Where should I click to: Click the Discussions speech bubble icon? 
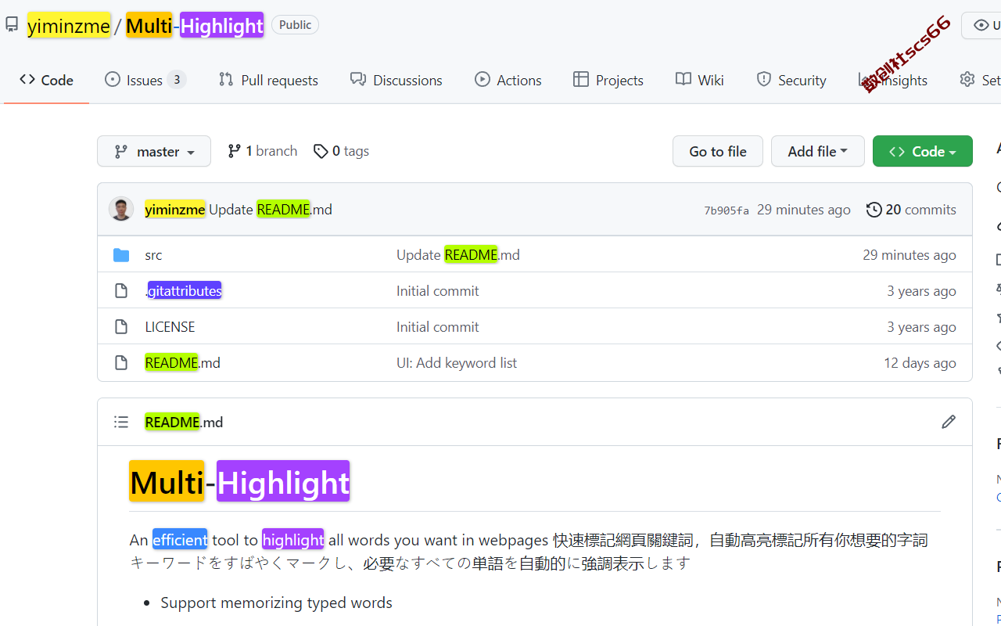[x=358, y=79]
